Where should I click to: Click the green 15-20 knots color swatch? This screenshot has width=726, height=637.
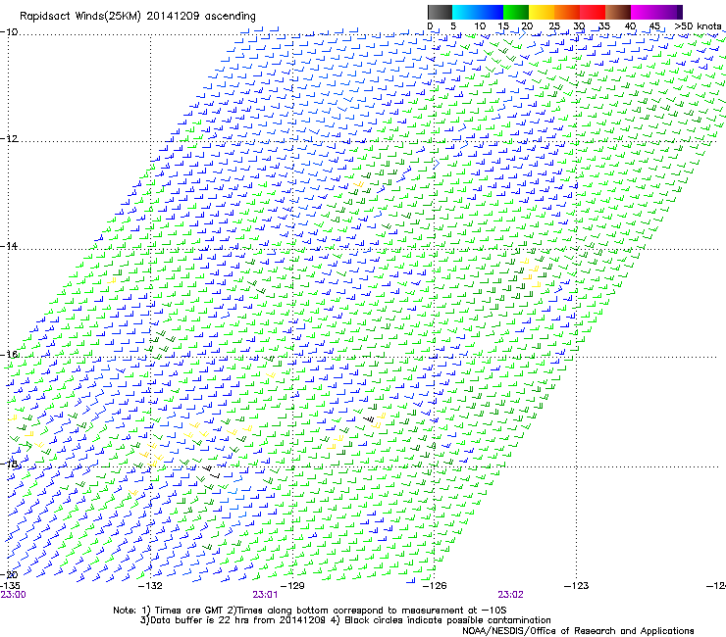(516, 12)
